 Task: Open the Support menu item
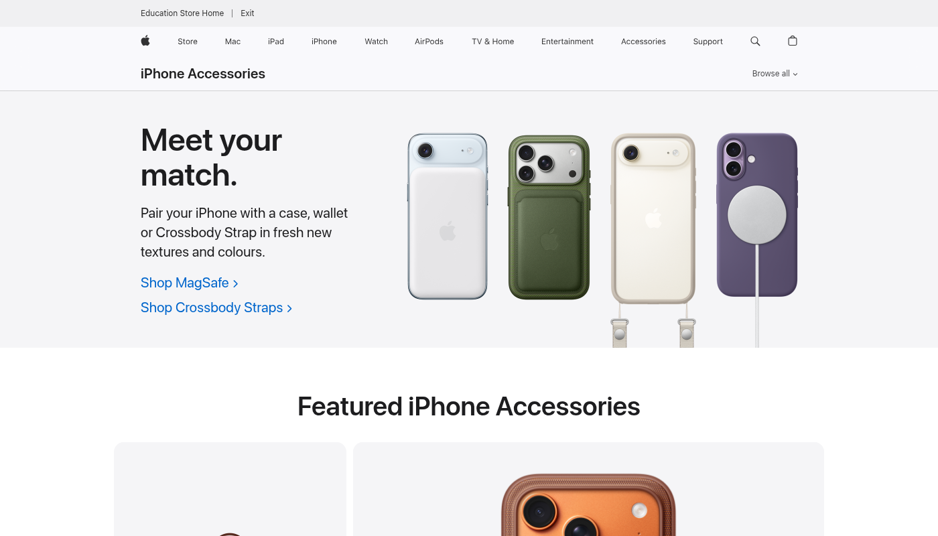pos(708,42)
